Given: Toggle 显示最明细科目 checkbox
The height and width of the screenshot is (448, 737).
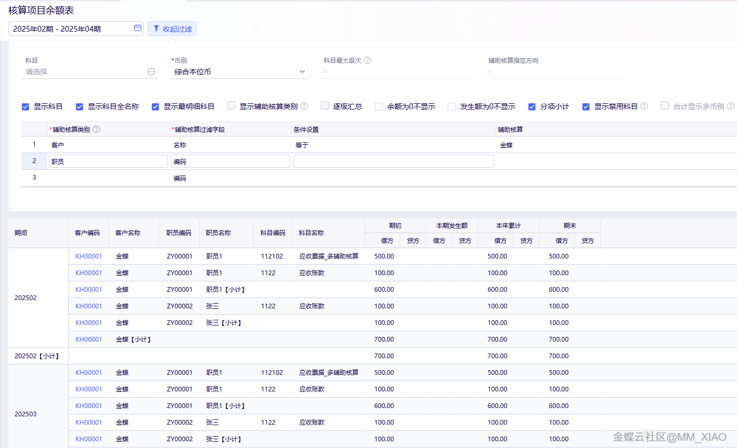Looking at the screenshot, I should click(x=155, y=106).
